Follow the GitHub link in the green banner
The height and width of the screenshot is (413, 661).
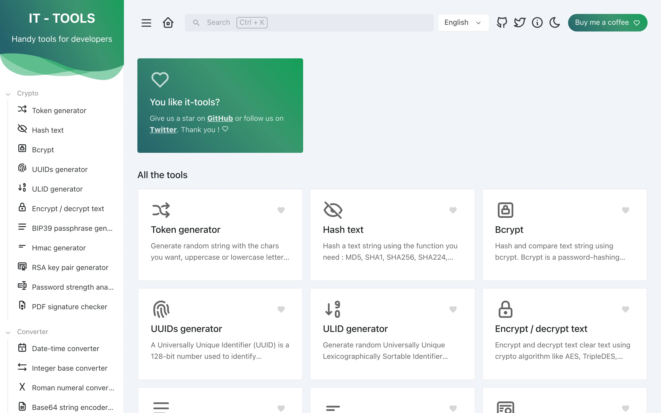coord(220,118)
